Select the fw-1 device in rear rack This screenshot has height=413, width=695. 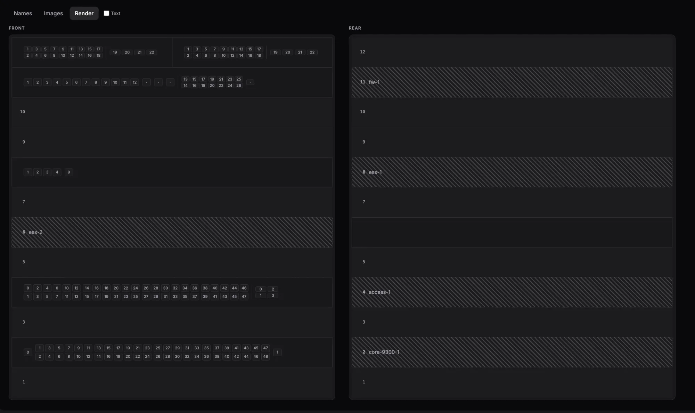[512, 82]
